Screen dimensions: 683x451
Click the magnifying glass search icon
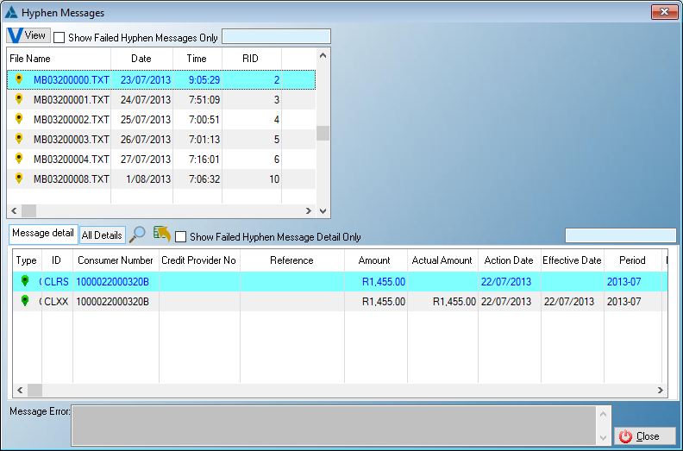click(x=137, y=235)
